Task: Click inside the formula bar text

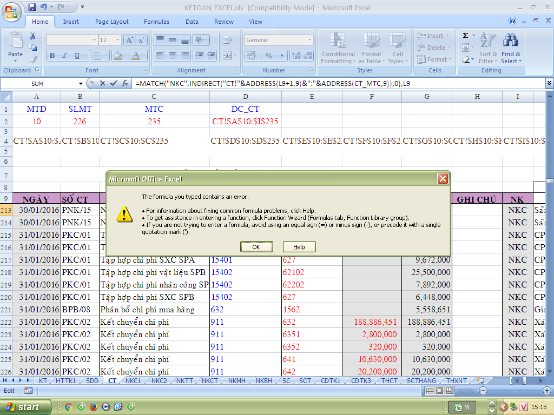Action: click(272, 84)
